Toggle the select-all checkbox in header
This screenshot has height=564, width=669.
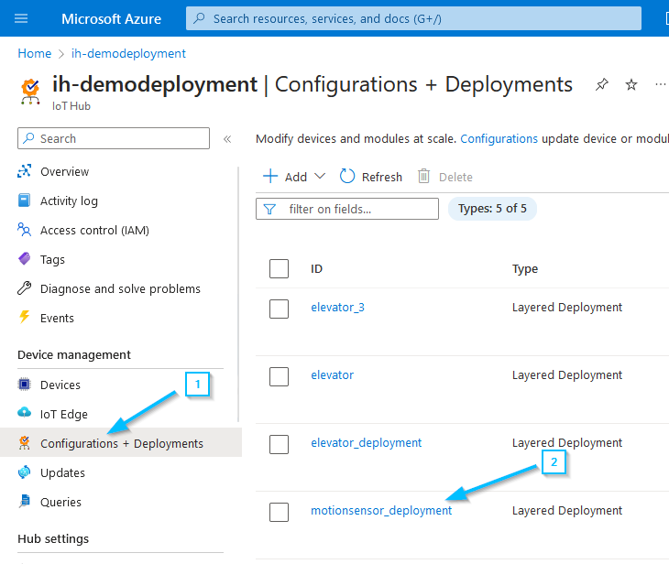280,268
